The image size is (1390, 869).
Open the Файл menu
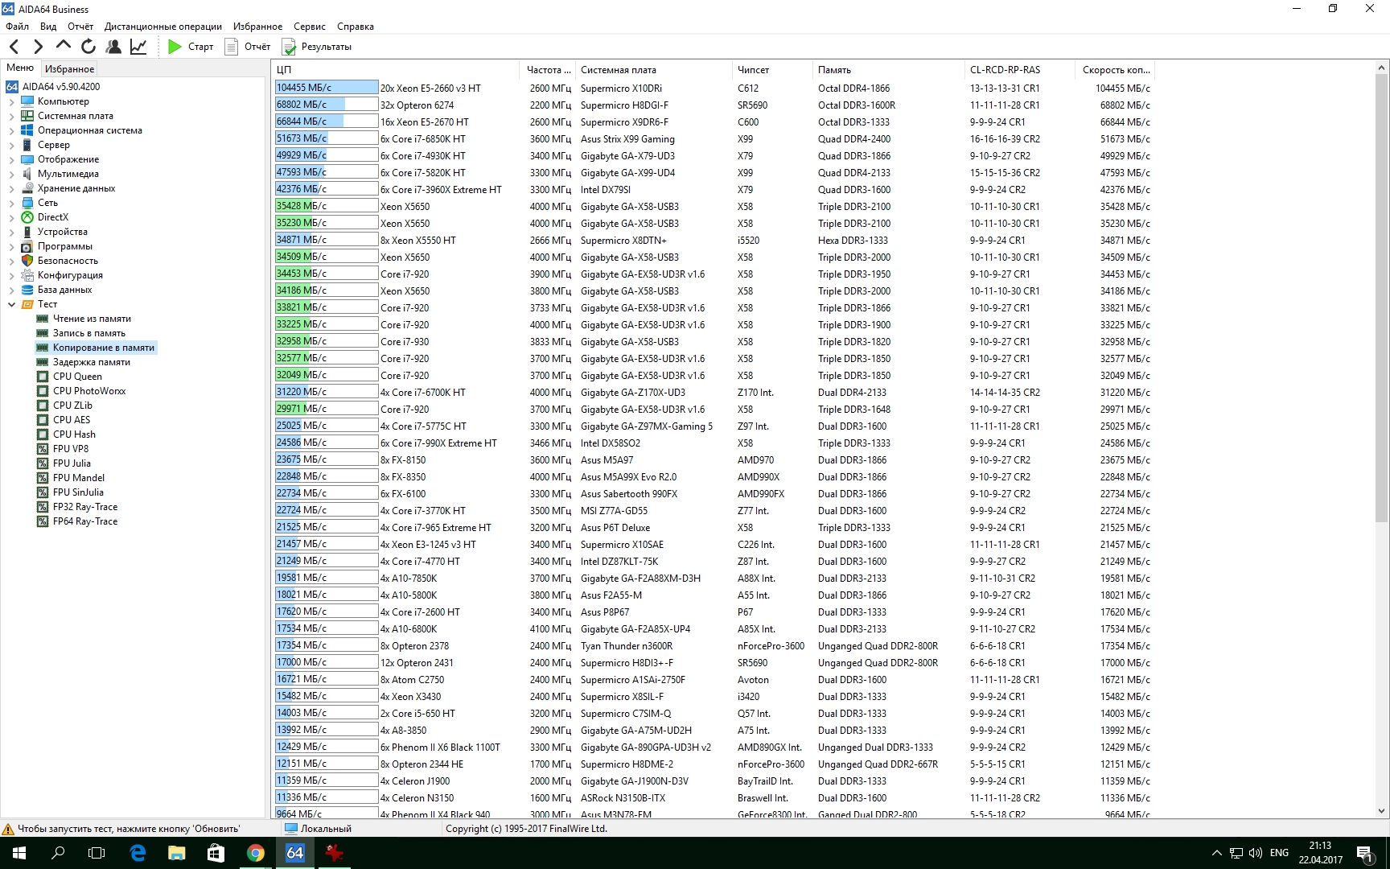coord(17,27)
